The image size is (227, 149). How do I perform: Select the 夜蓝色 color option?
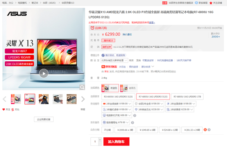[110, 88]
